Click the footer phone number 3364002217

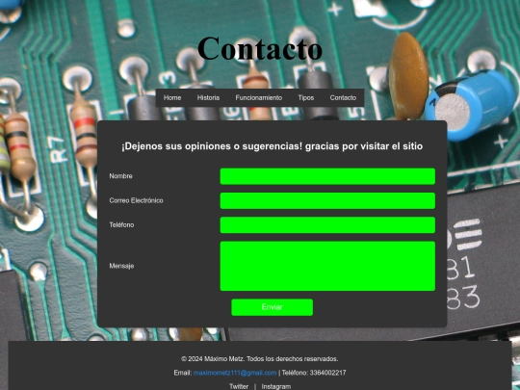[327, 373]
